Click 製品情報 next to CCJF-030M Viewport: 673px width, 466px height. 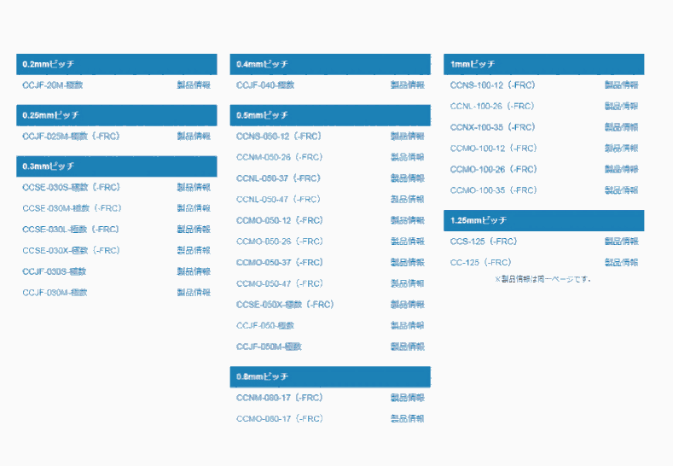(x=194, y=293)
